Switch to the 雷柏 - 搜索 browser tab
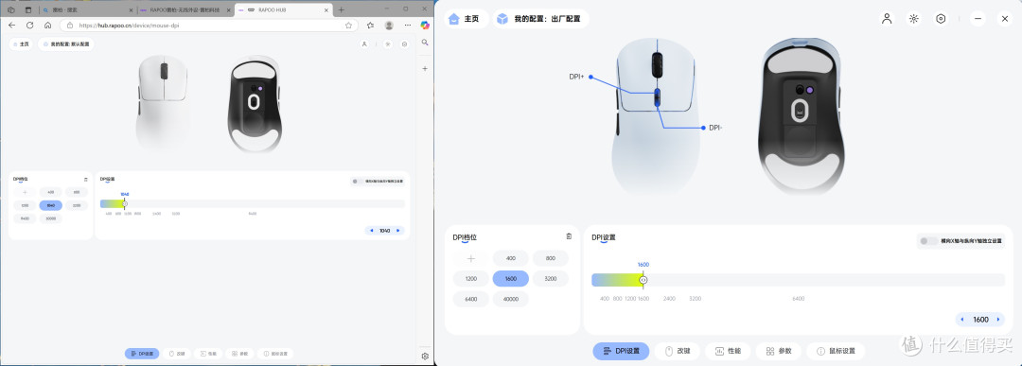 coord(88,9)
